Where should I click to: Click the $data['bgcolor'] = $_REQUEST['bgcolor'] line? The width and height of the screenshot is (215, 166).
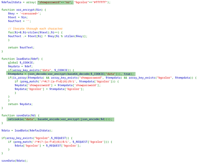click(x=48, y=145)
